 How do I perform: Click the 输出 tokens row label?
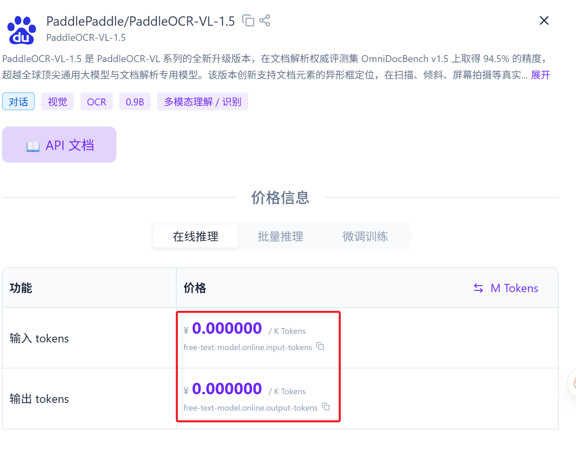(39, 399)
